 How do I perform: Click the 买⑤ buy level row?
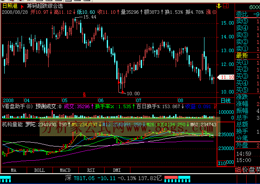pyautogui.click(x=248, y=90)
